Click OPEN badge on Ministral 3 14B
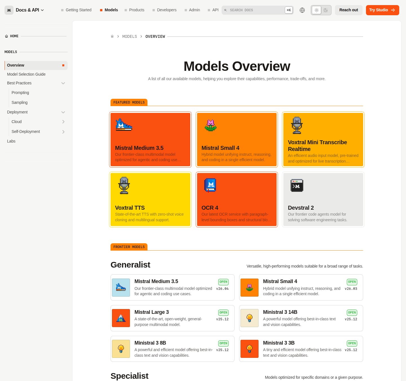The width and height of the screenshot is (406, 381). (352, 313)
